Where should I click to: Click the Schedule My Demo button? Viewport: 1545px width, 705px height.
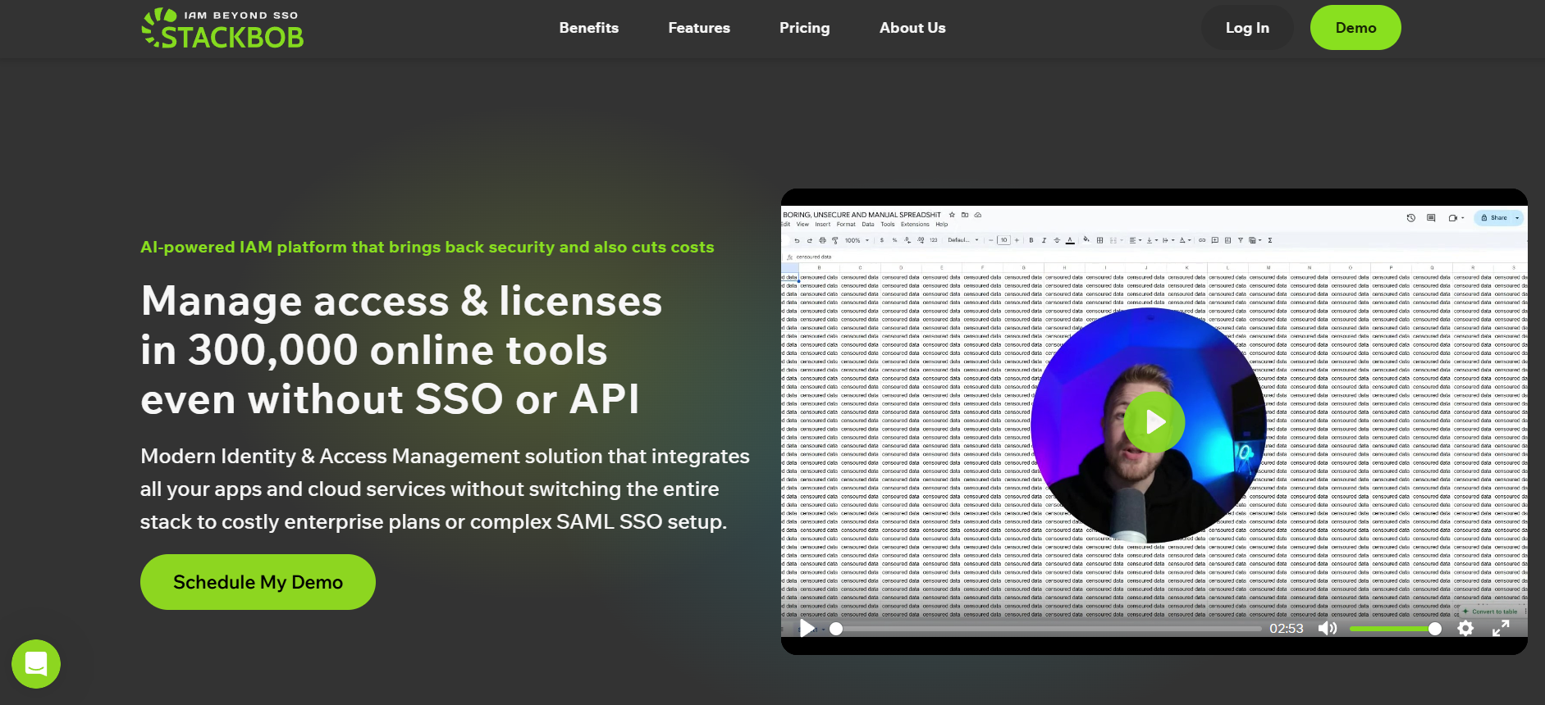[258, 582]
